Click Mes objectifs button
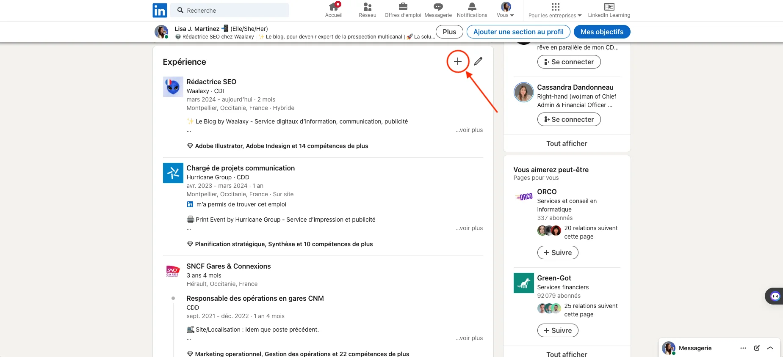 [x=602, y=32]
